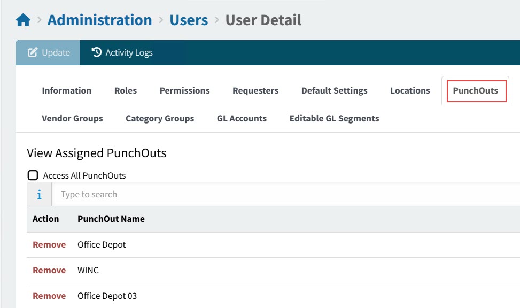Select the Editable GL Segments tab
This screenshot has height=308, width=520.
click(x=335, y=119)
